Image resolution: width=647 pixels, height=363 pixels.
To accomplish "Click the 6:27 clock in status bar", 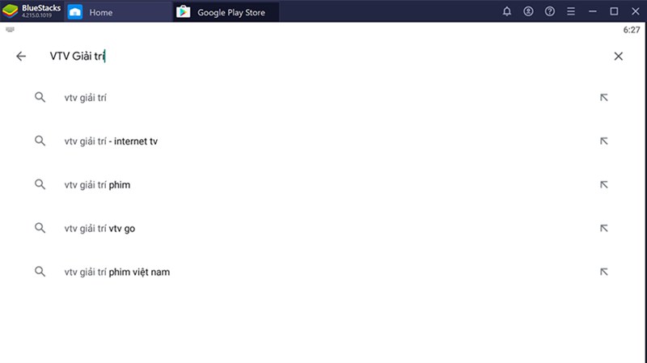I will (x=632, y=30).
